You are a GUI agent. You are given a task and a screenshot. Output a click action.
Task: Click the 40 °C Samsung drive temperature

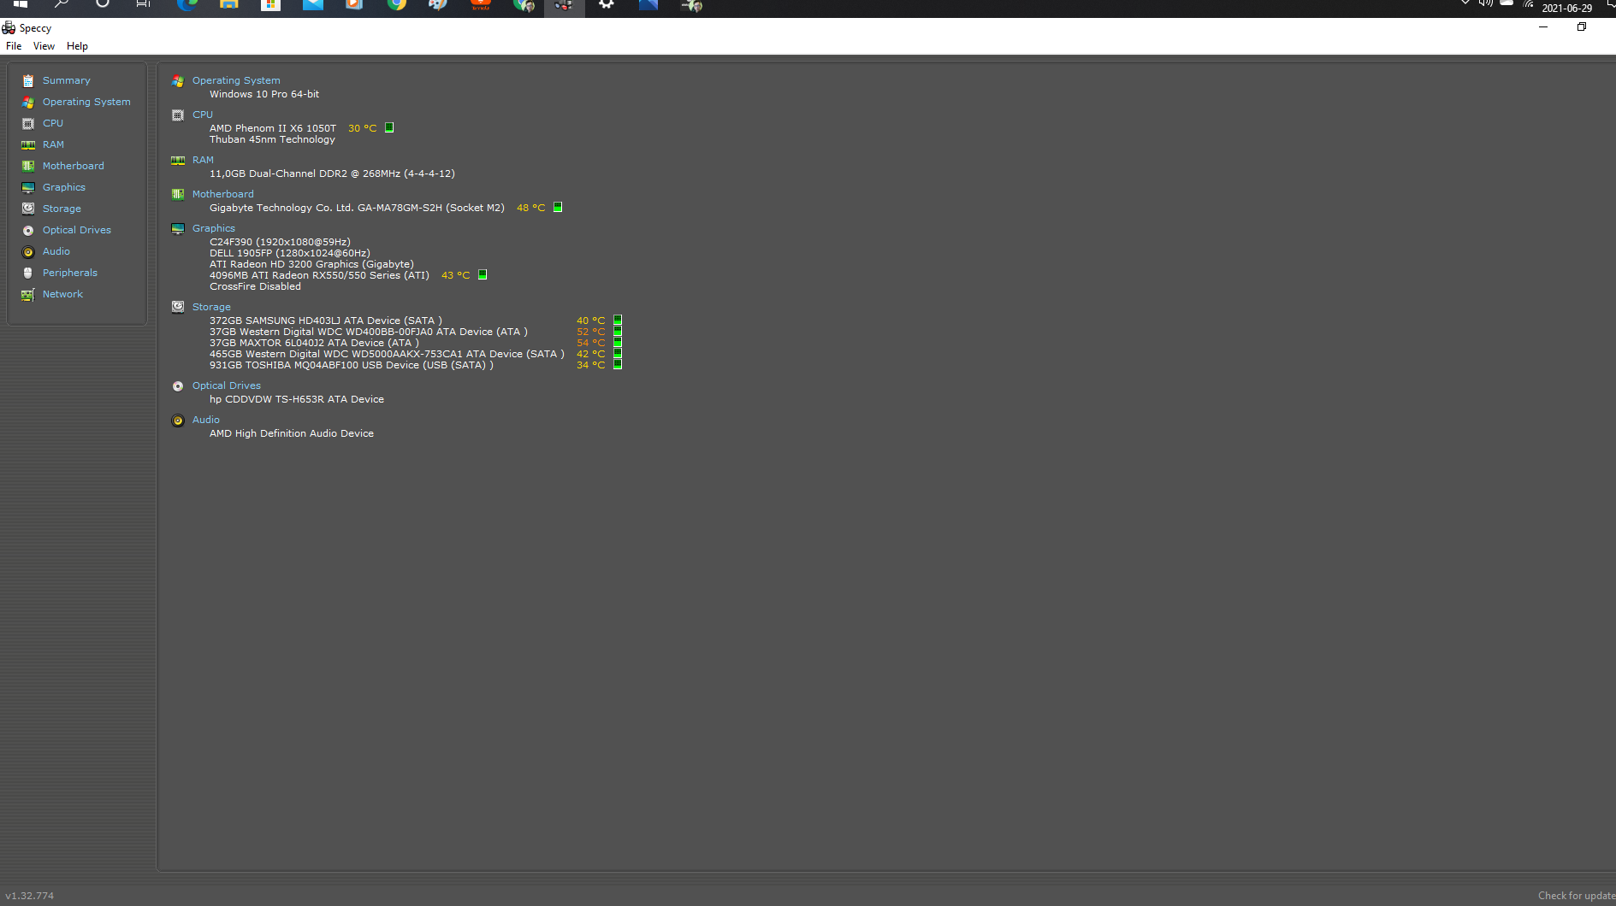590,321
